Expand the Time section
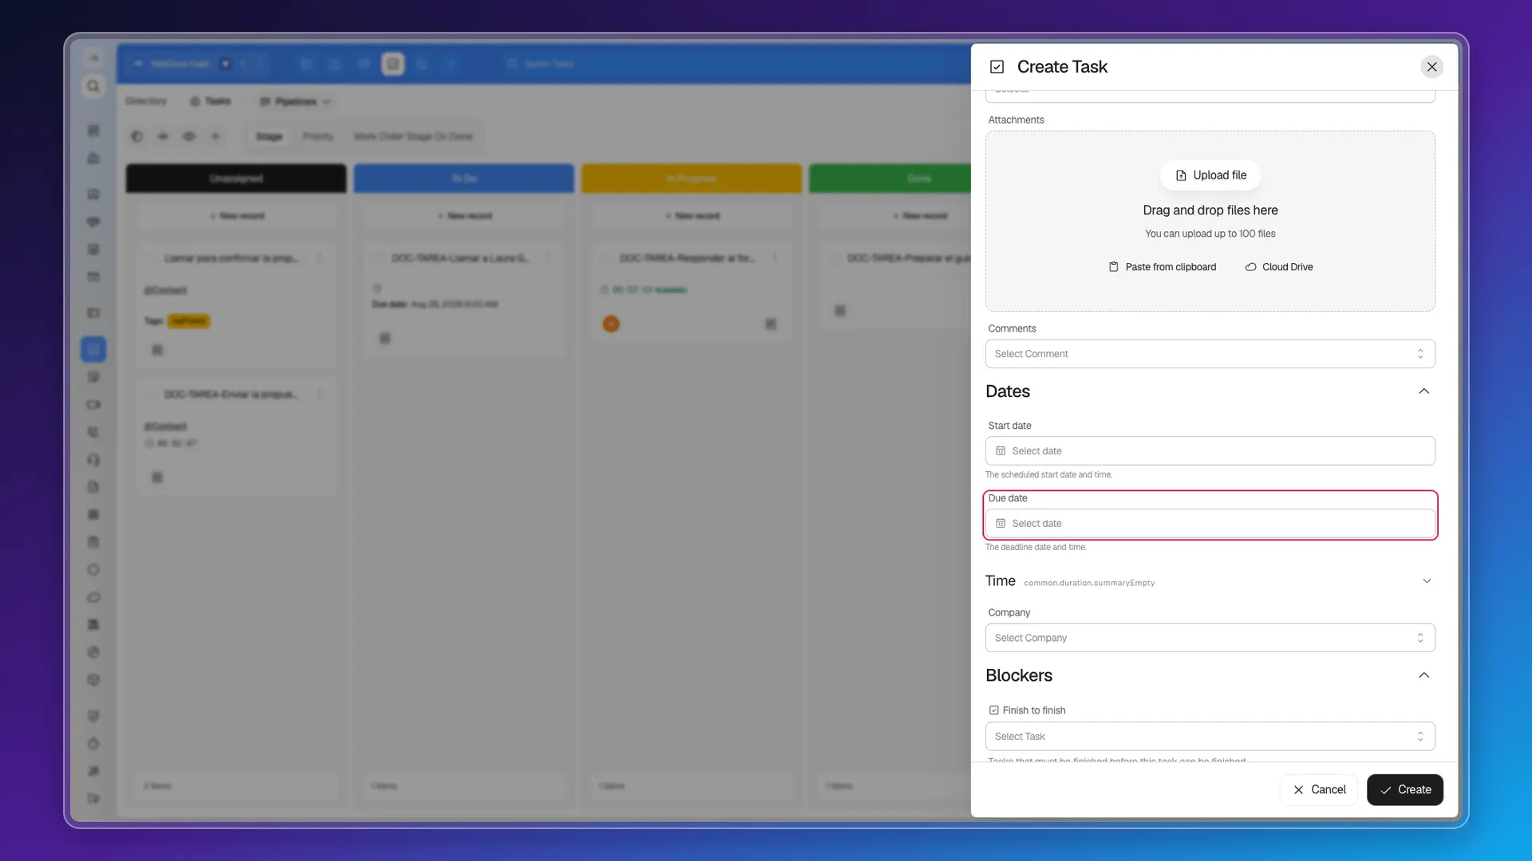The image size is (1532, 861). tap(1427, 581)
